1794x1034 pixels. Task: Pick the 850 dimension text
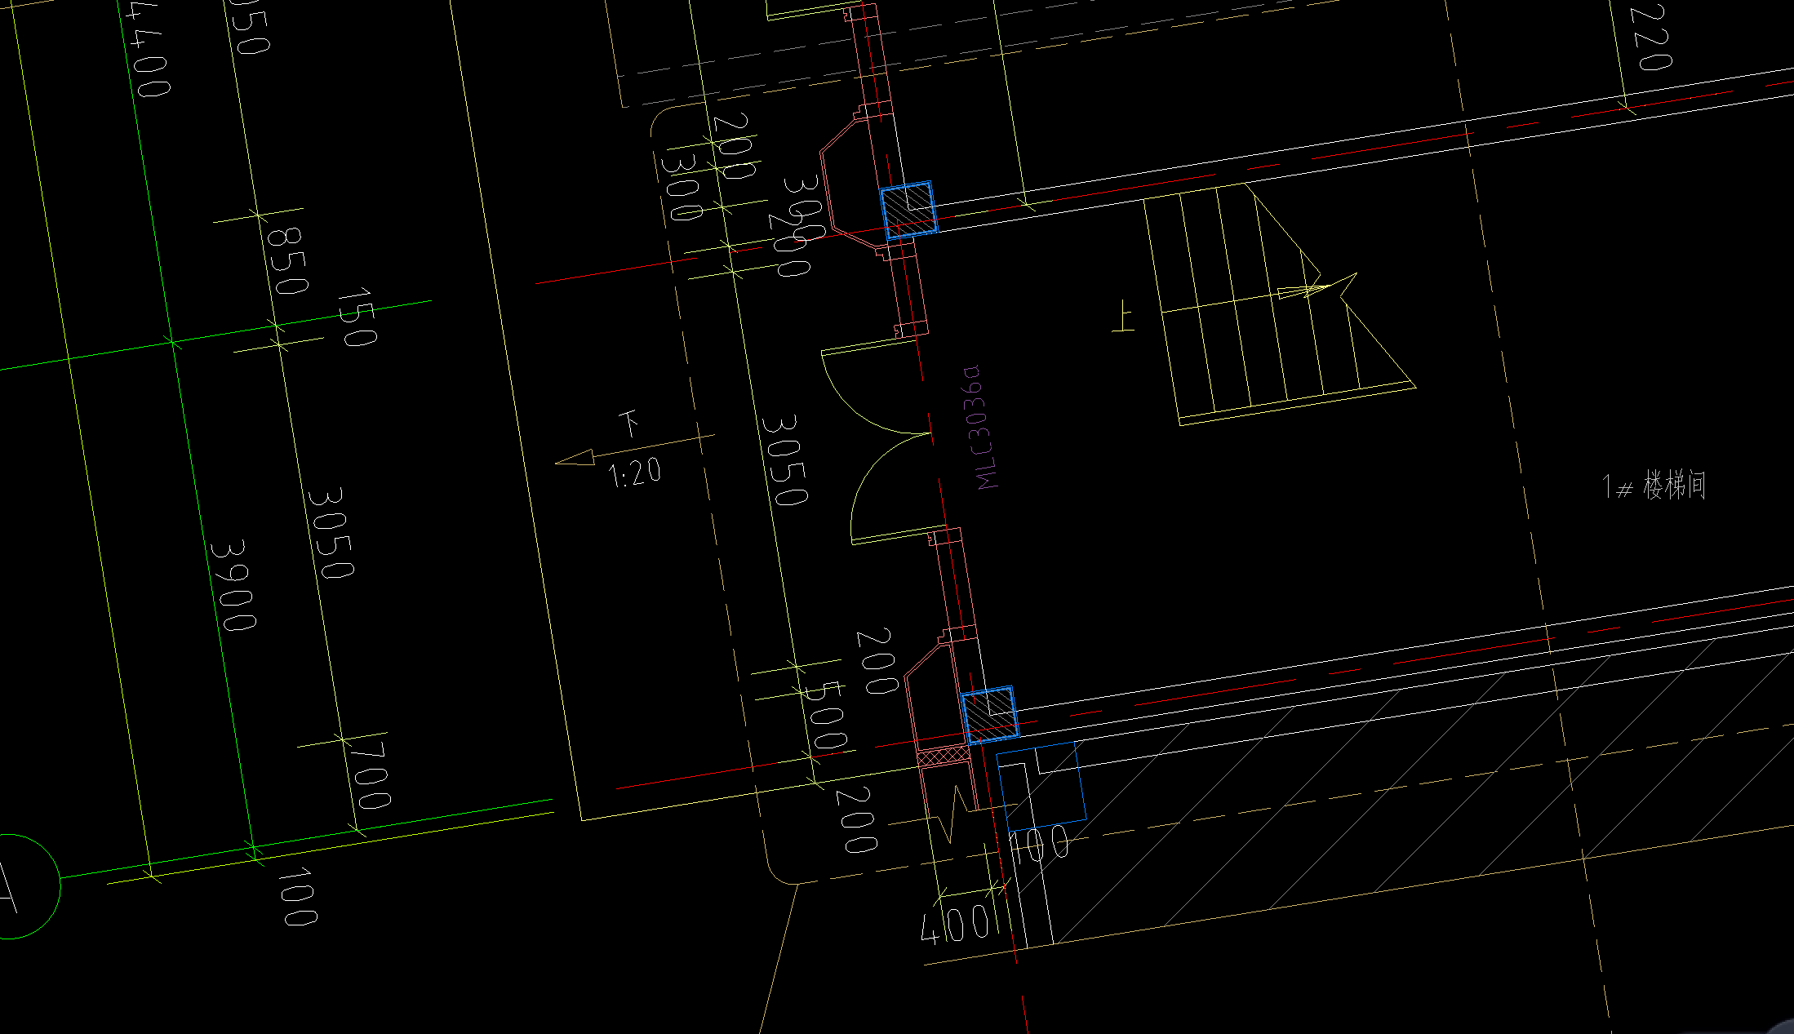[x=288, y=260]
